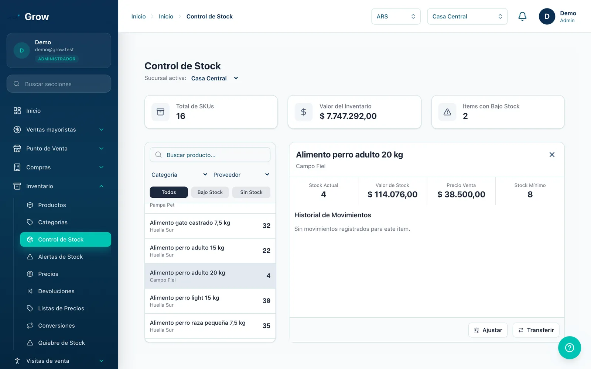Expand the Punto de Venta menu
Viewport: 591px width, 369px height.
click(x=59, y=148)
